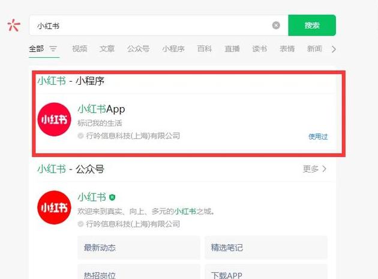Screen dimensions: 378x279
Task: Click verified badge icon under 小红书App
Action: coord(80,136)
